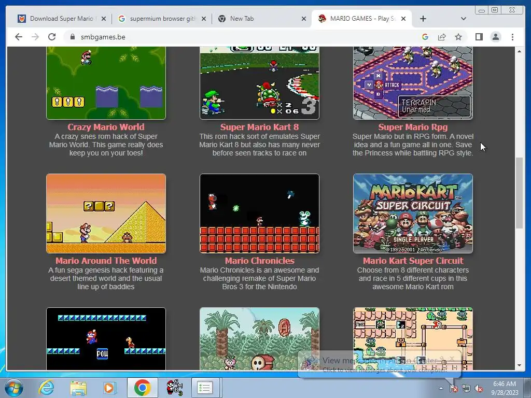Viewport: 531px width, 398px height.
Task: Open the profile avatar menu
Action: click(x=495, y=37)
